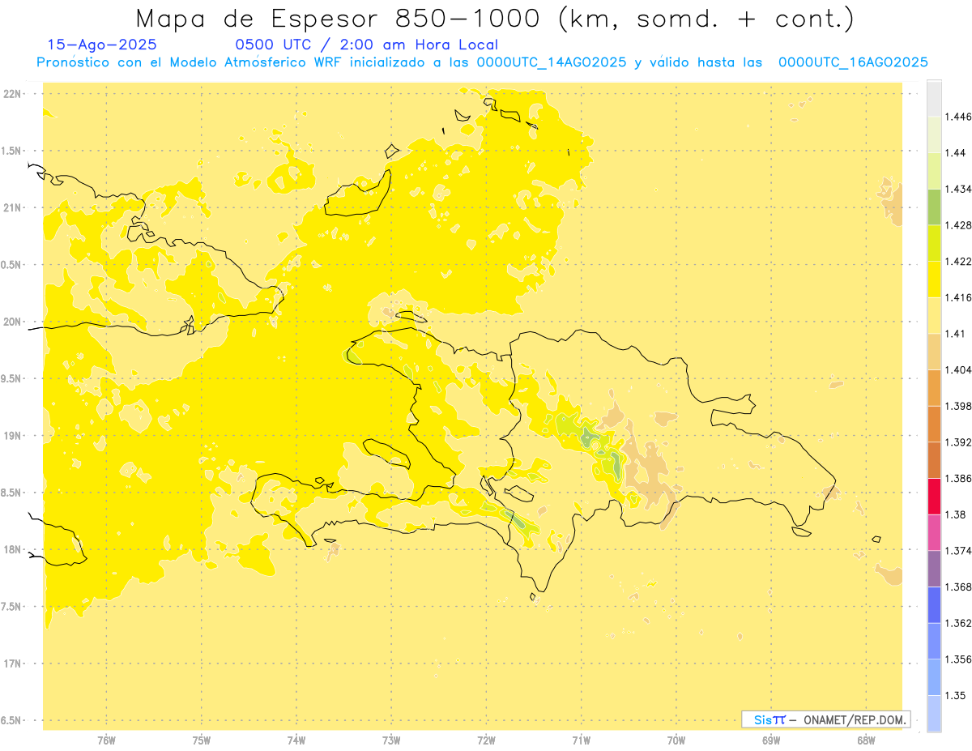The width and height of the screenshot is (972, 751).
Task: Click the latitude label "1.5N"
Action: [12, 151]
